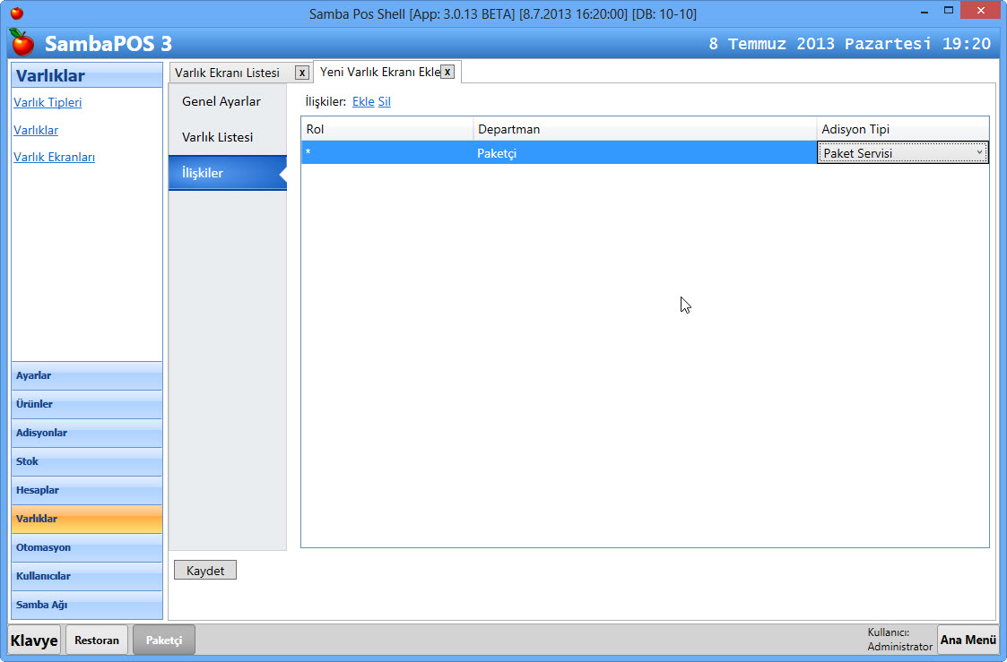
Task: Open Varlık Tipleri link in sidebar
Action: 48,102
